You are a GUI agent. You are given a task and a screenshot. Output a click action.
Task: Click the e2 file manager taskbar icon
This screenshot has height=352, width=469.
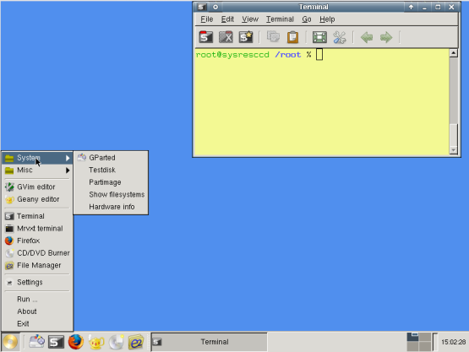tap(136, 342)
